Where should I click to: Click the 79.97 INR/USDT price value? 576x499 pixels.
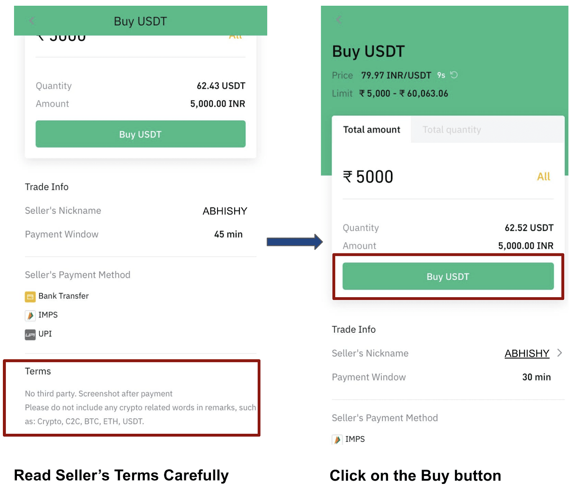[396, 75]
